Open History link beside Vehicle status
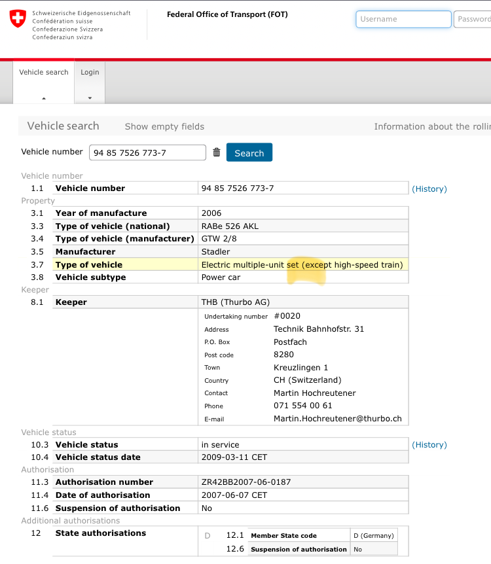491x564 pixels. pos(429,445)
